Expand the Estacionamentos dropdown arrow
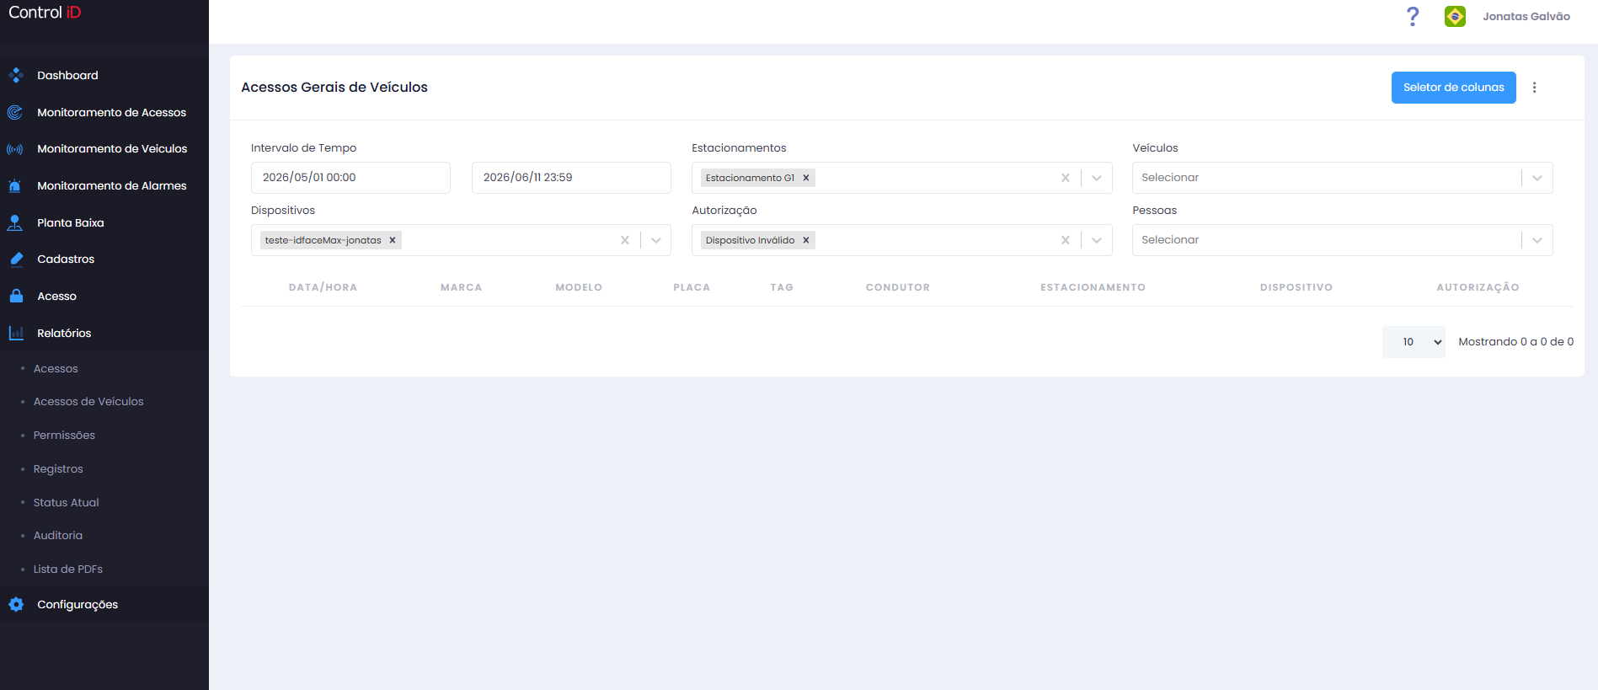The image size is (1598, 690). (1097, 178)
